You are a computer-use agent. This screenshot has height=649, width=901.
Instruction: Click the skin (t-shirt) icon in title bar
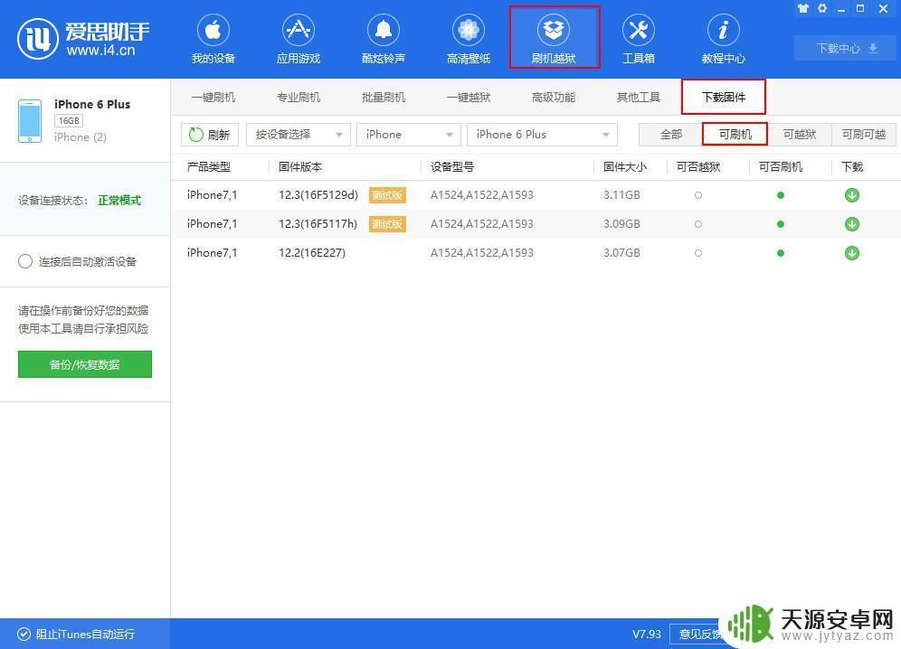[803, 8]
